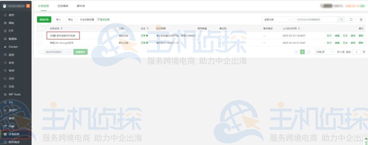Click the 续签Let's Encrypt证书 task name
368x145 pixels.
click(x=62, y=43)
